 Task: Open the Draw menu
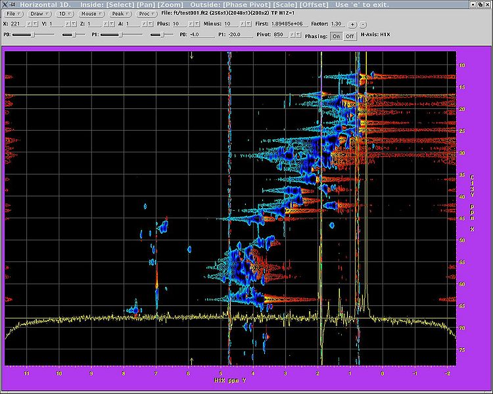[39, 13]
